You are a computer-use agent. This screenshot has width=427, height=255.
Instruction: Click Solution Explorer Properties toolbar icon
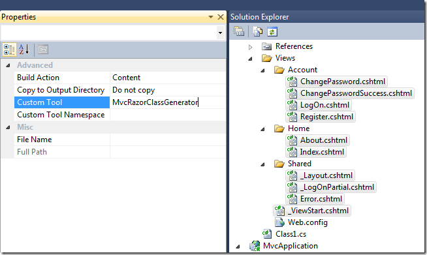point(239,32)
